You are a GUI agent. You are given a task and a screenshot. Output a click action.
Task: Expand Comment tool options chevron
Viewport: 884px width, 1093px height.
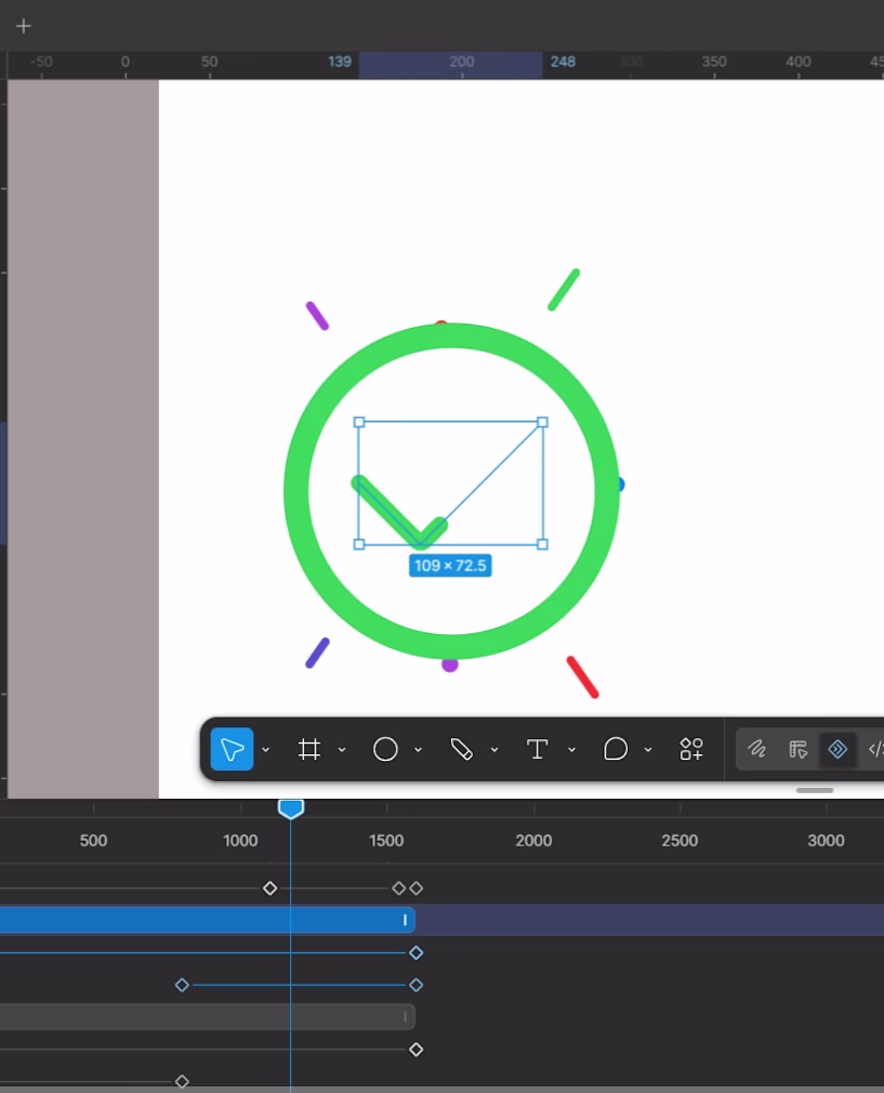click(648, 750)
